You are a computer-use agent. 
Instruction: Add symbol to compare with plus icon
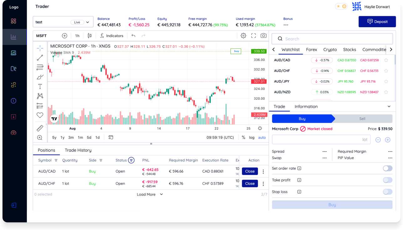[x=65, y=36]
